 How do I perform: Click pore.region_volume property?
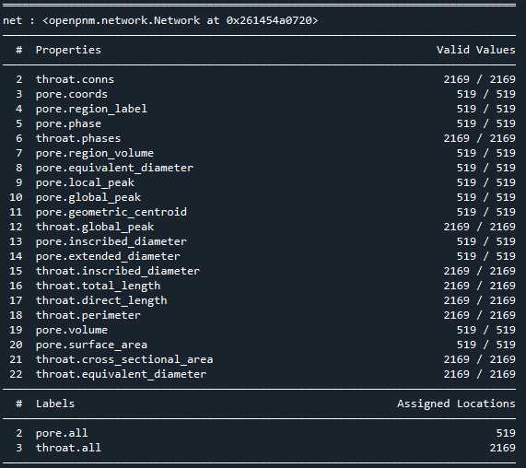pos(95,153)
